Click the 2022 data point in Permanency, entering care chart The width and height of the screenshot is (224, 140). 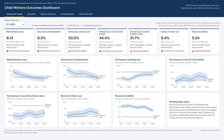pos(129,80)
